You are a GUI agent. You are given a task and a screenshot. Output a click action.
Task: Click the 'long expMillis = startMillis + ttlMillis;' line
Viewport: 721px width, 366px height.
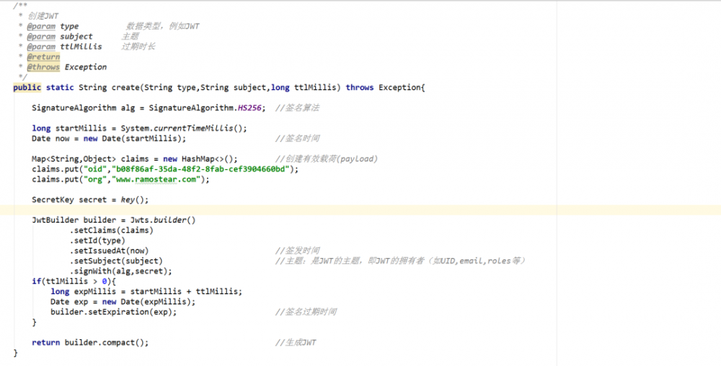click(146, 292)
